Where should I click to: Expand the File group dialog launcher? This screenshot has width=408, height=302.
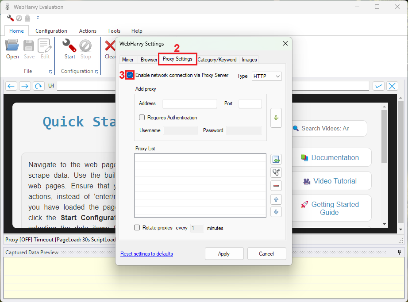51,72
